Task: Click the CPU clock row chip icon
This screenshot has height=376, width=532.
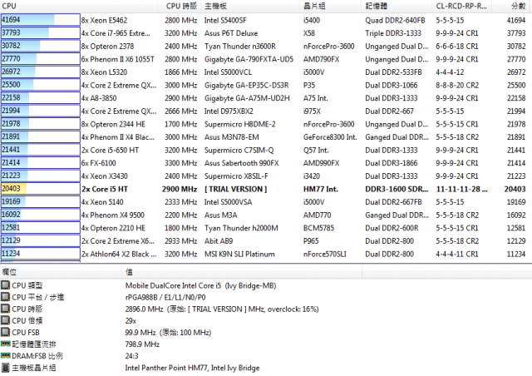Action: coord(5,309)
